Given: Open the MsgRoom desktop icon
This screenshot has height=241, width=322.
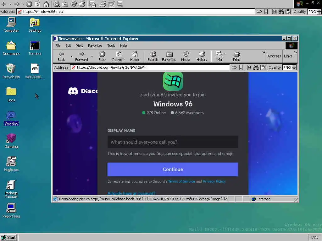Looking at the screenshot, I should pyautogui.click(x=11, y=164).
